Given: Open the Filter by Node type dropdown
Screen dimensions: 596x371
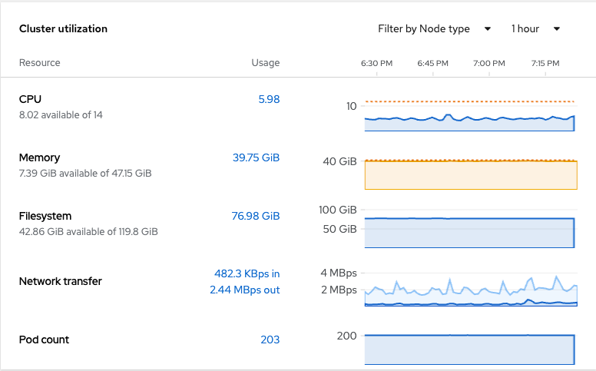Looking at the screenshot, I should click(x=433, y=29).
